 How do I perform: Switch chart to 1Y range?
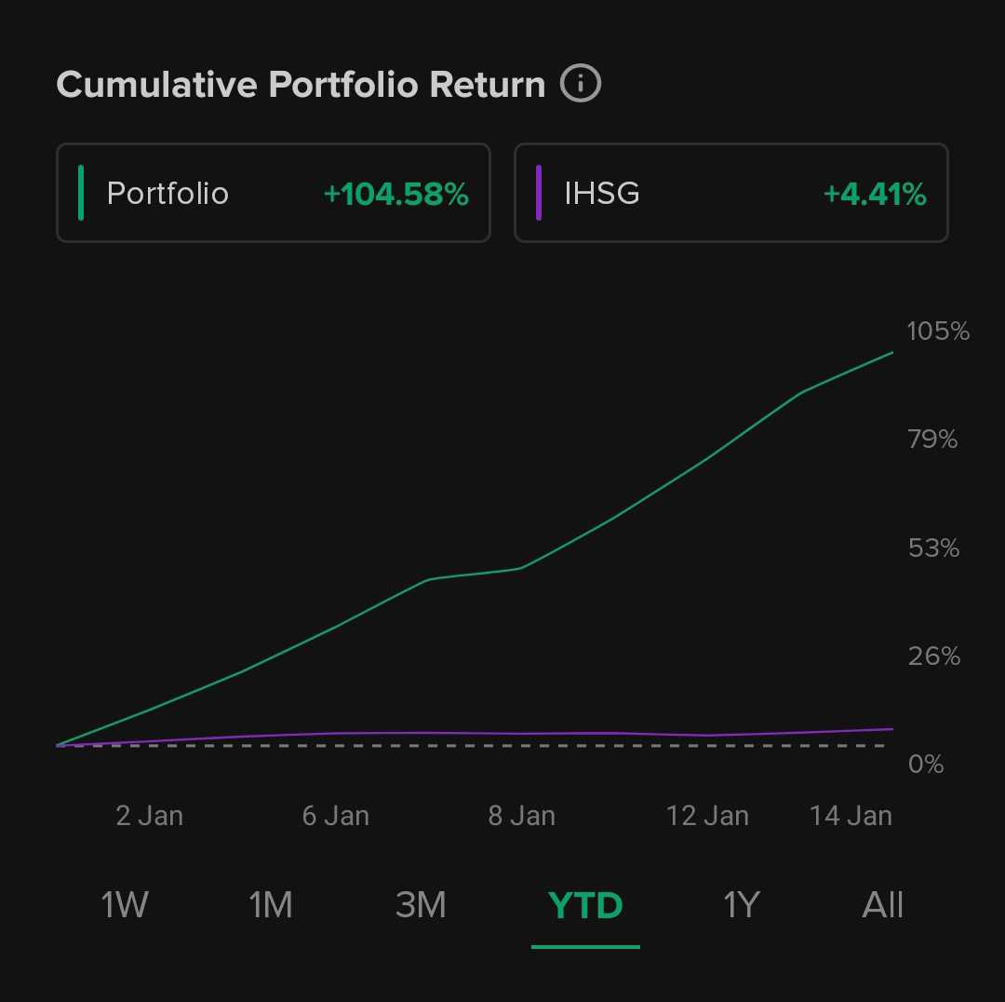(742, 904)
